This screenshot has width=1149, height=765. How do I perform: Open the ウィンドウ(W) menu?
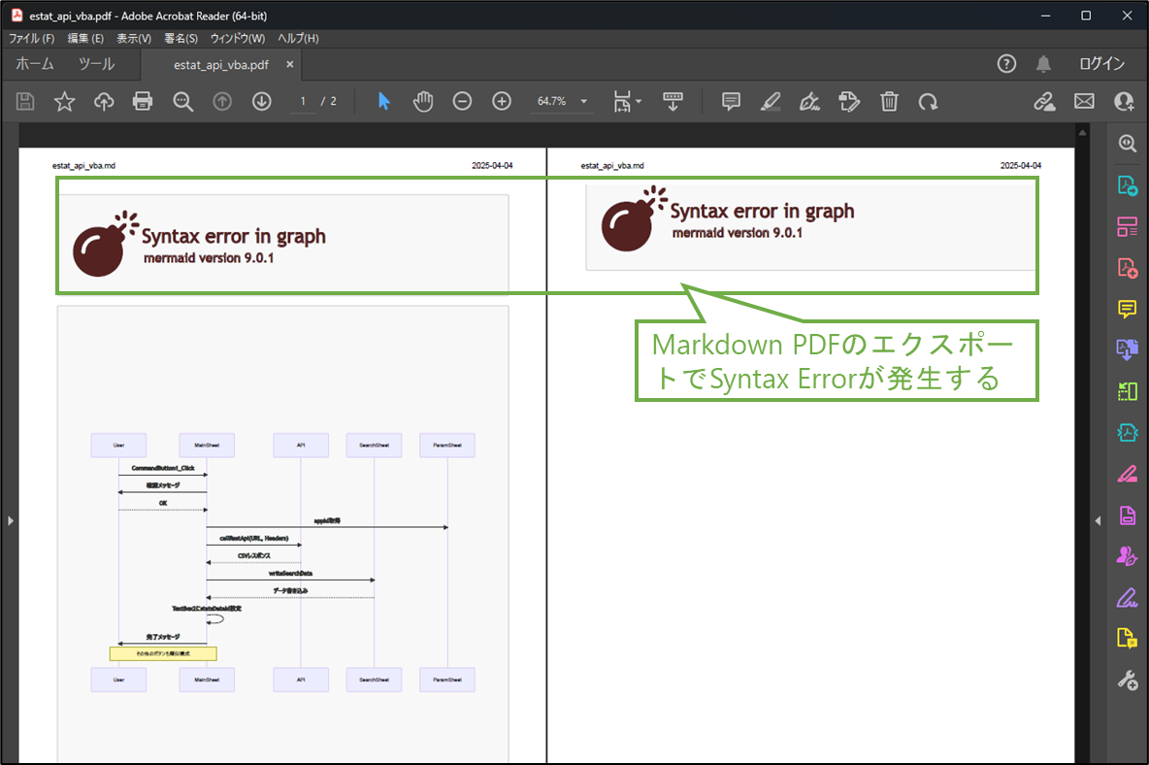coord(238,38)
